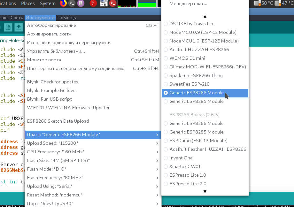Image resolution: width=294 pixels, height=207 pixels.
Task: Click the CPU load graph applet in the panel
Action: pos(127,4)
